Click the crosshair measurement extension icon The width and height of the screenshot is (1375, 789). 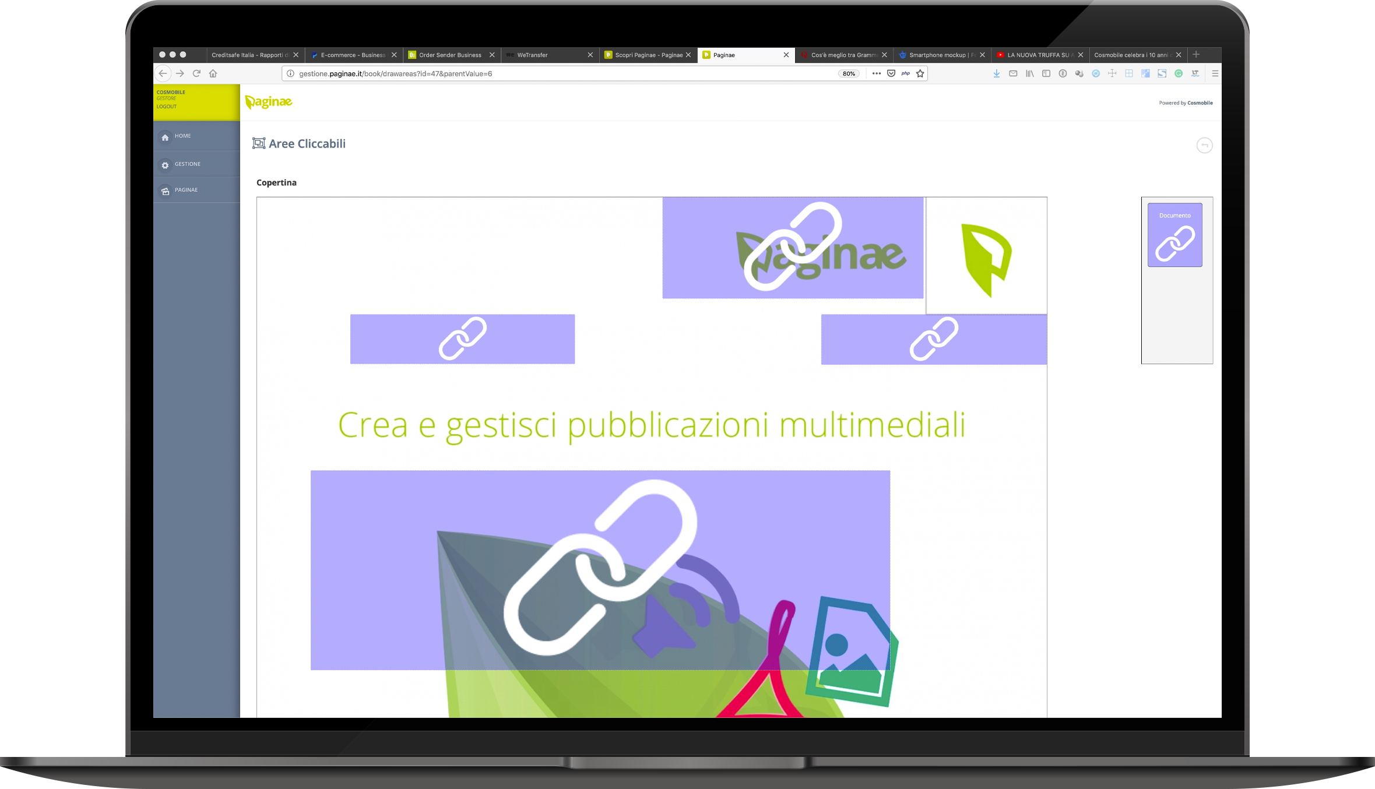click(1112, 73)
